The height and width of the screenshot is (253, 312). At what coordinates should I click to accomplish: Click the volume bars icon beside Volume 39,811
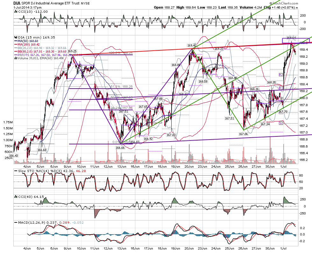pos(16,58)
